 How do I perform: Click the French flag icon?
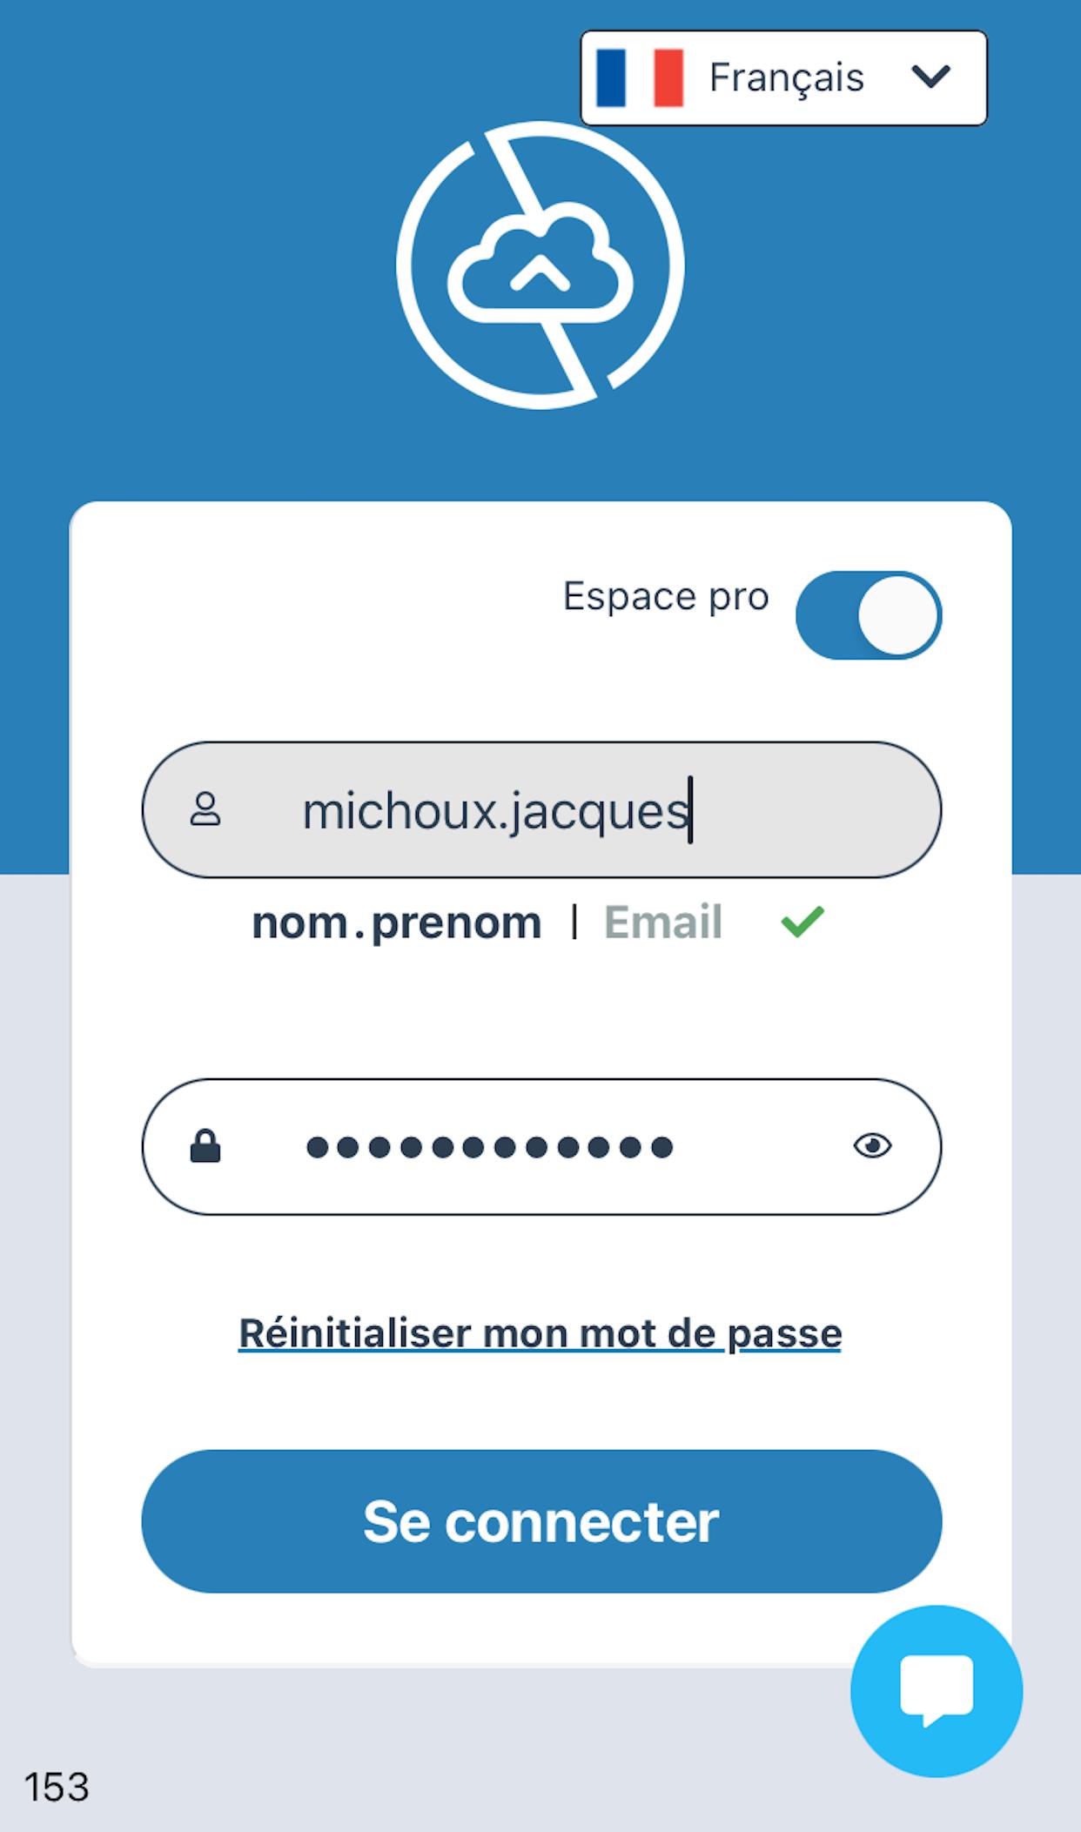pyautogui.click(x=640, y=78)
